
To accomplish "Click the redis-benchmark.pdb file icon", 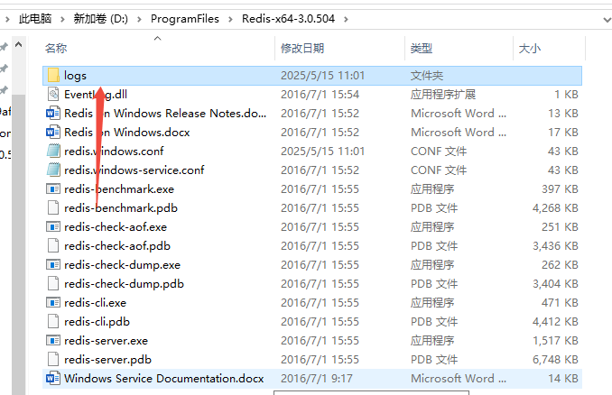I will pos(53,207).
